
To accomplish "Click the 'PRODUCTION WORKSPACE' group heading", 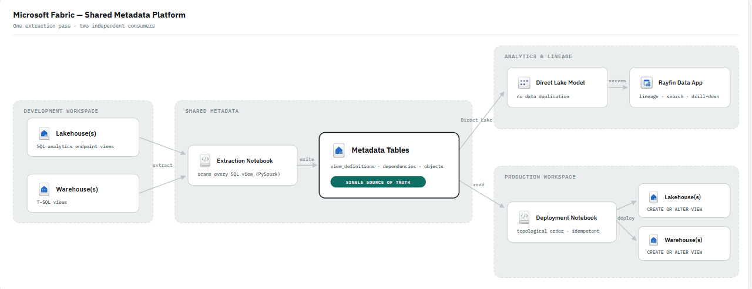I will tap(540, 177).
